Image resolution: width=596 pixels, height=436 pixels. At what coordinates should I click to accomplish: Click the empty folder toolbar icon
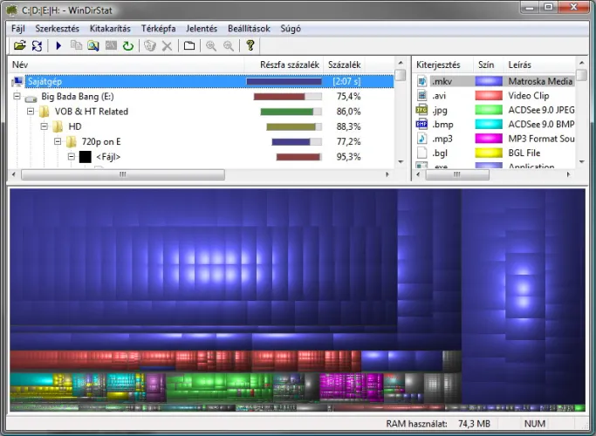(188, 45)
